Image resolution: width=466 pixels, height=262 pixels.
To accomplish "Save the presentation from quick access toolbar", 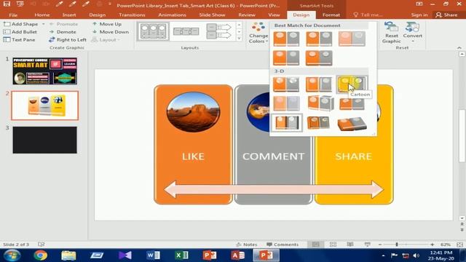I will [7, 4].
